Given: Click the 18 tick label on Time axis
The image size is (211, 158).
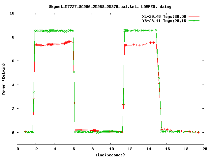Looking at the screenshot, I should (x=186, y=149).
